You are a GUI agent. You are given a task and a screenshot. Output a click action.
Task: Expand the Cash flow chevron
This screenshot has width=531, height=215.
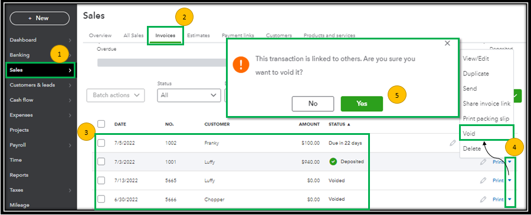pyautogui.click(x=70, y=100)
